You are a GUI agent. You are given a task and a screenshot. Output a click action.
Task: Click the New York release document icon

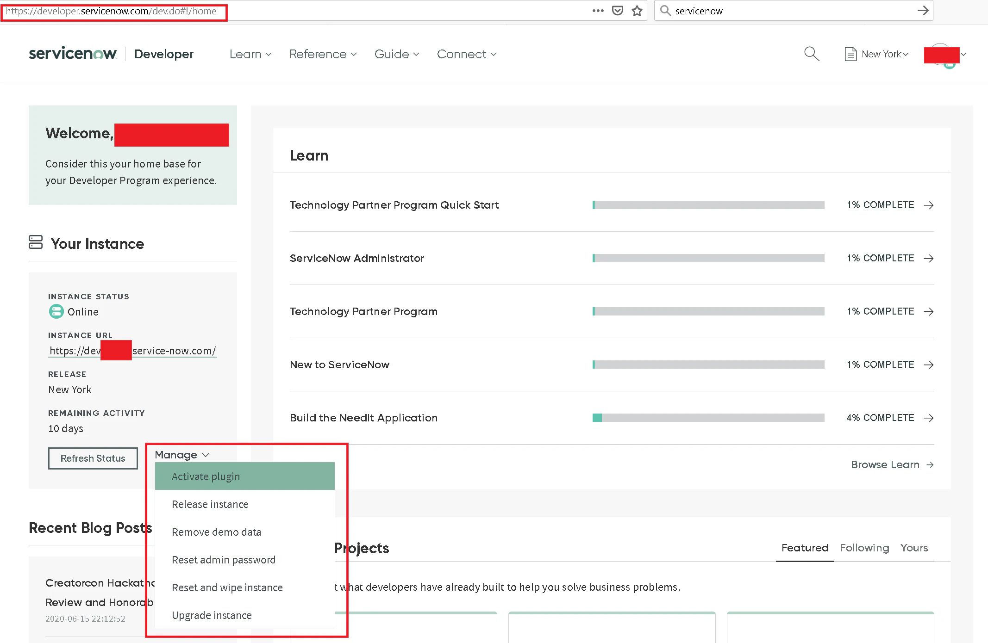(x=850, y=54)
